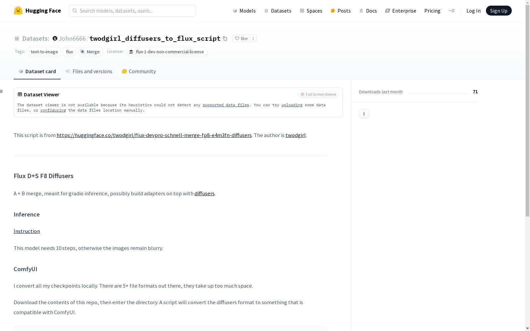Click the Dataset Viewer grid icon
Viewport: 530px width, 331px height.
click(x=20, y=94)
